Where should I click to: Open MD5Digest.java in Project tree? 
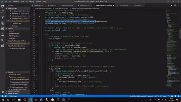click(x=14, y=36)
